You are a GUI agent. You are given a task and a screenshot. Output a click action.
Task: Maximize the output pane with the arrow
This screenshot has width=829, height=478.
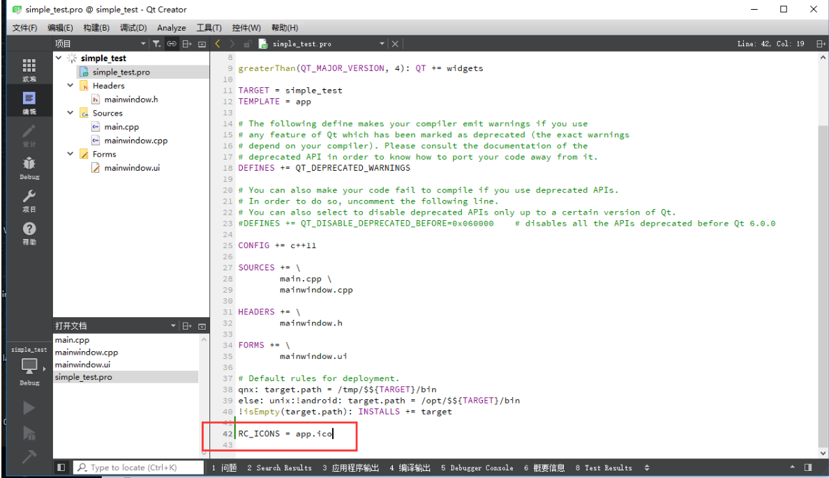coord(792,468)
